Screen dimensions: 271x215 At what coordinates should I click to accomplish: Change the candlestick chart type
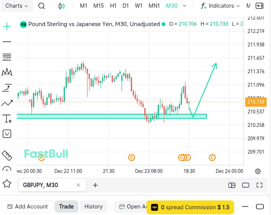tap(61, 6)
